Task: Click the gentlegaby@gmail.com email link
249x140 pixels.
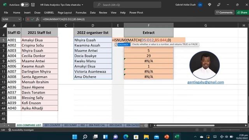Action: point(206,82)
